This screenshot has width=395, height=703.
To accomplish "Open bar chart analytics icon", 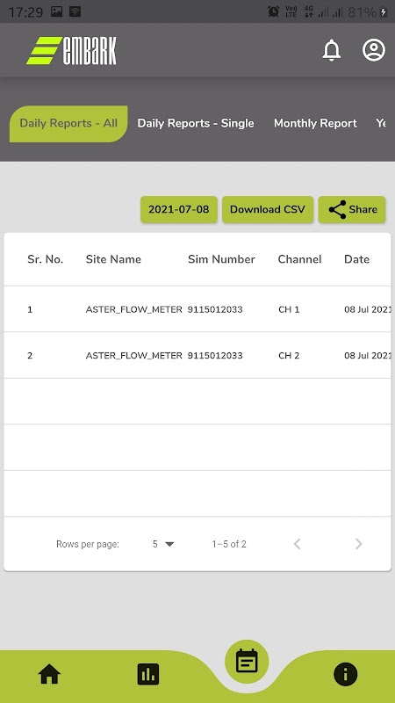I will pos(148,674).
